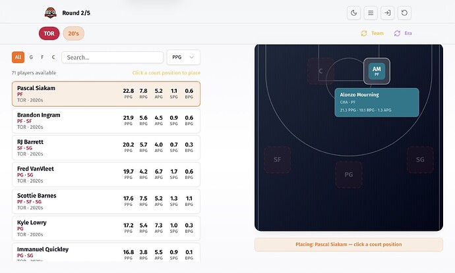
Task: Click Pascal Siakam's 7.8 RPG value
Action: pos(143,91)
